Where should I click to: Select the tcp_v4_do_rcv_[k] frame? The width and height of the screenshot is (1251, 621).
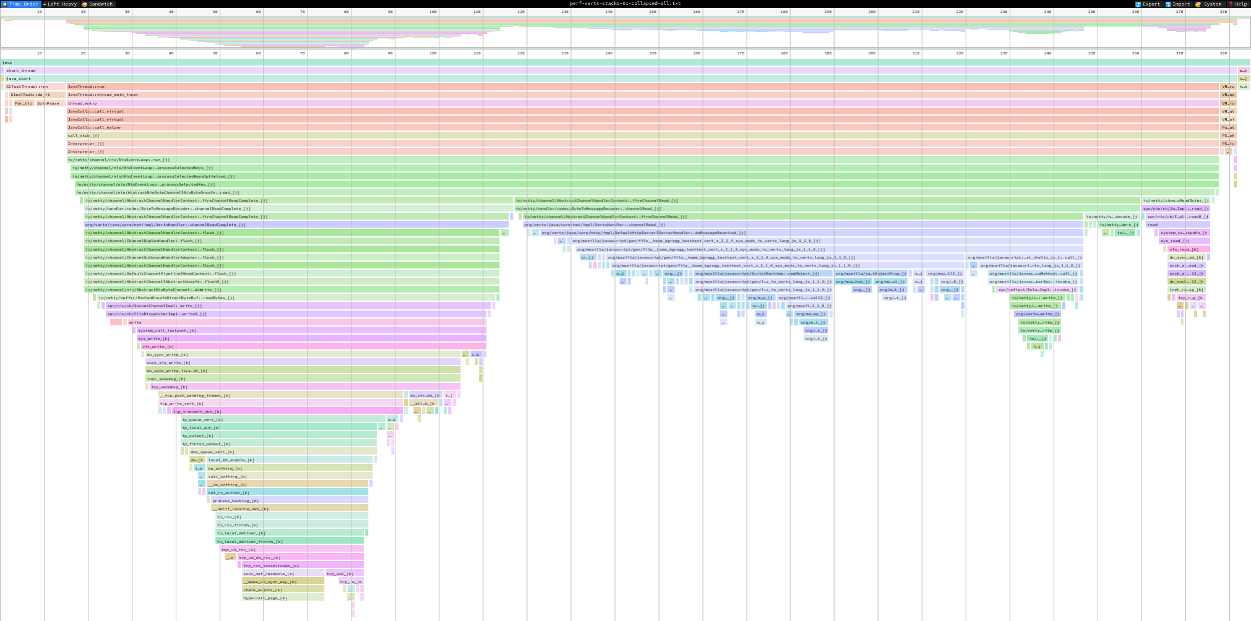tap(301, 557)
